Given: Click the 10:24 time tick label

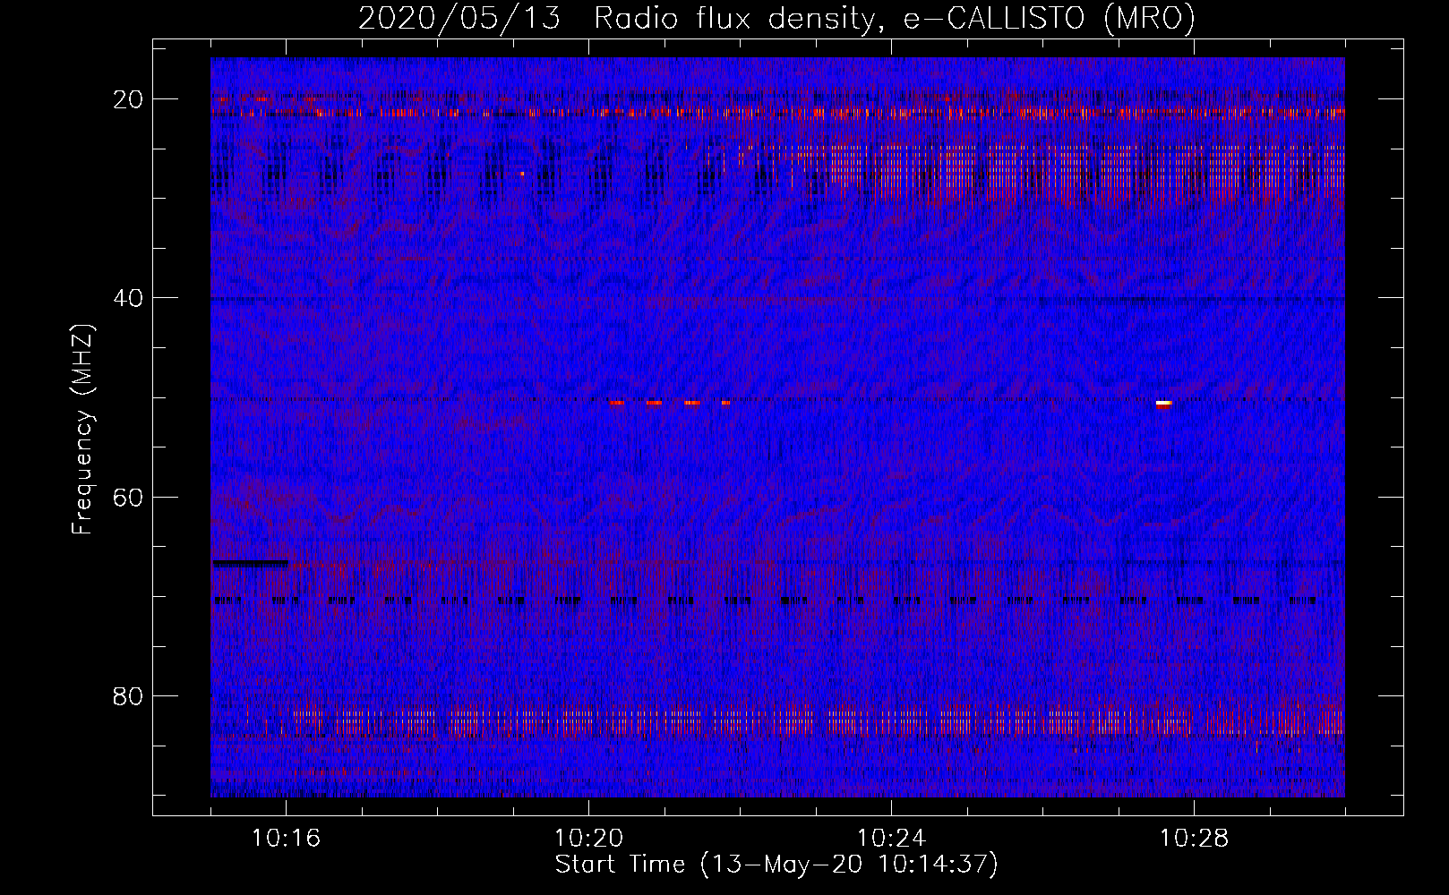Looking at the screenshot, I should [x=891, y=839].
